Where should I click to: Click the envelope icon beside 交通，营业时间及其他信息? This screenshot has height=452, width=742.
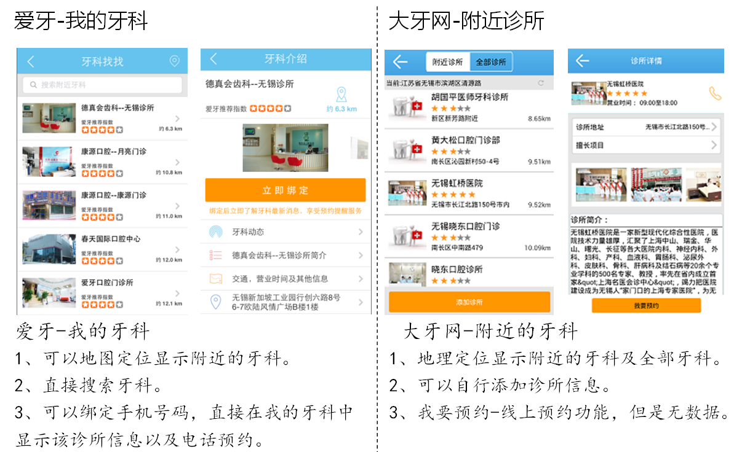tap(216, 279)
